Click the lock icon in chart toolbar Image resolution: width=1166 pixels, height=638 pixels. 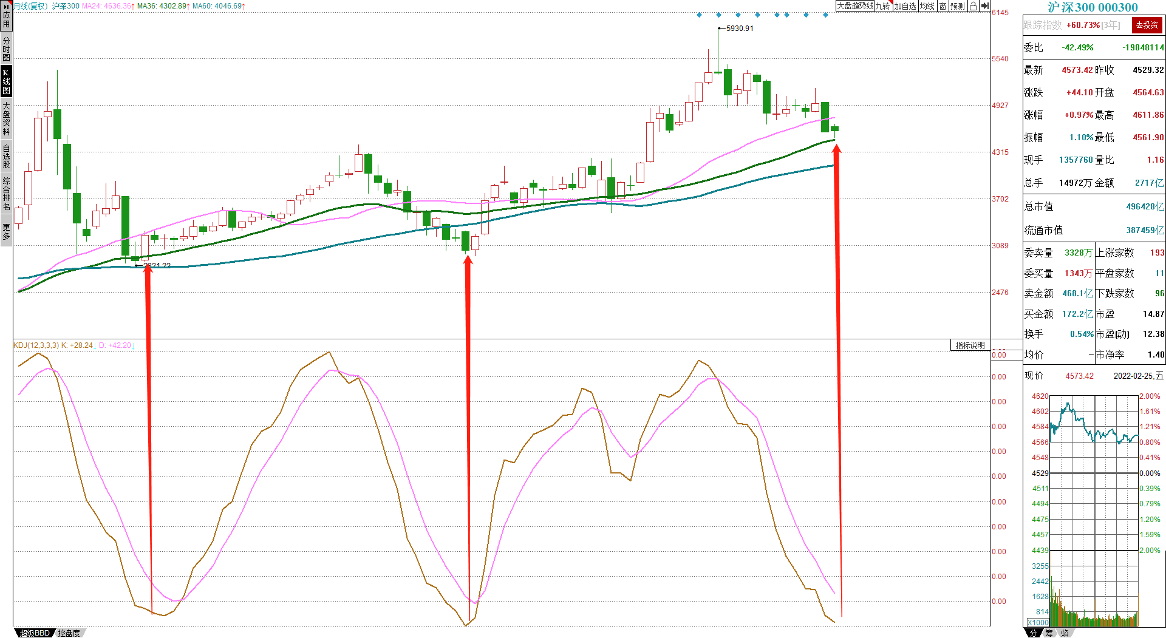[x=973, y=6]
